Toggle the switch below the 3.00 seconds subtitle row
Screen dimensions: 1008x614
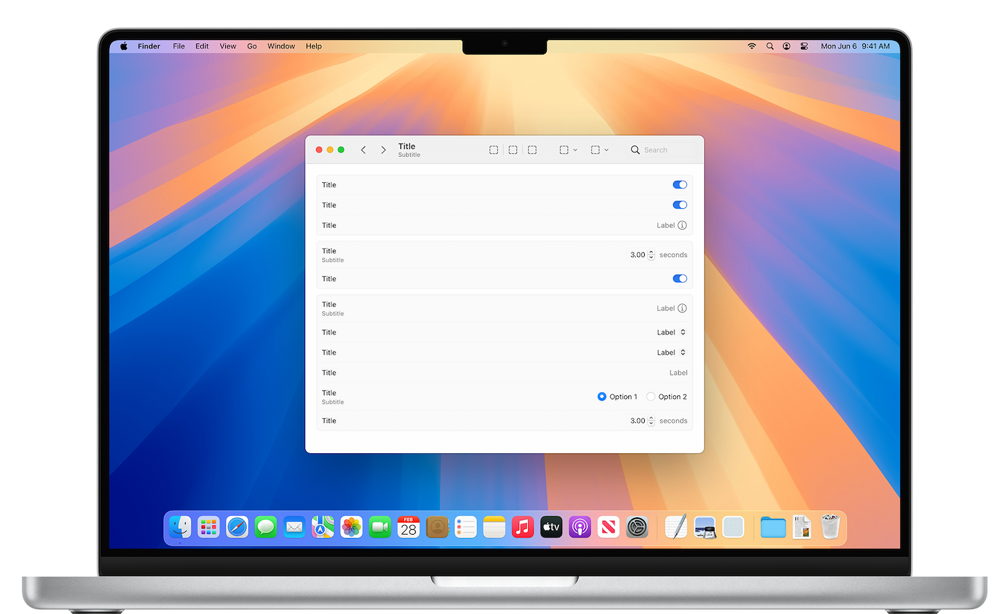[x=680, y=279]
